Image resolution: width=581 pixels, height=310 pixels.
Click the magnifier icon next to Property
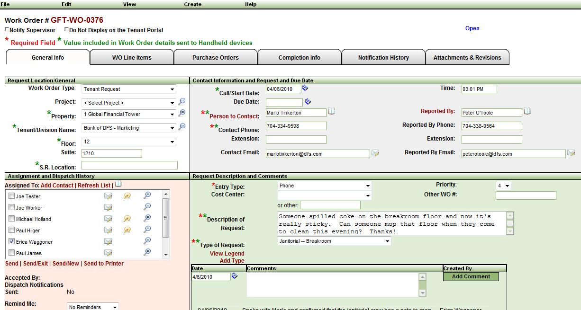182,113
